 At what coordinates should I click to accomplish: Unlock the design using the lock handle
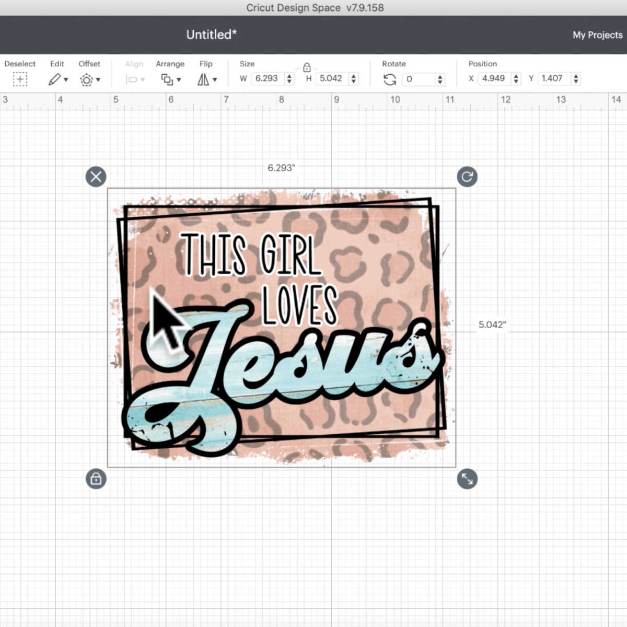point(96,479)
